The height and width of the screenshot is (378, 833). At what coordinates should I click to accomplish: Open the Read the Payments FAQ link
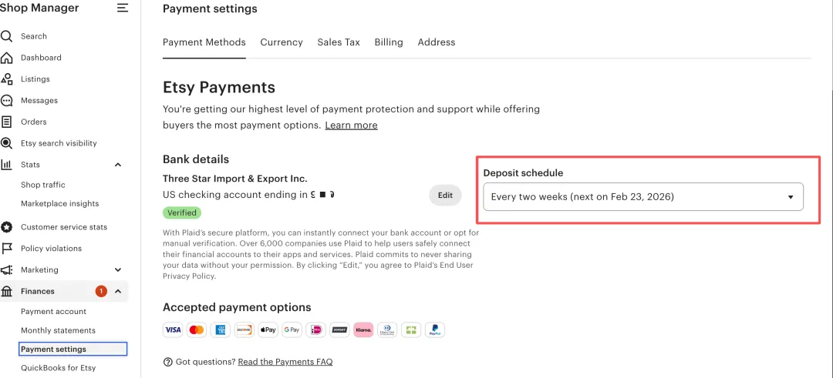285,362
